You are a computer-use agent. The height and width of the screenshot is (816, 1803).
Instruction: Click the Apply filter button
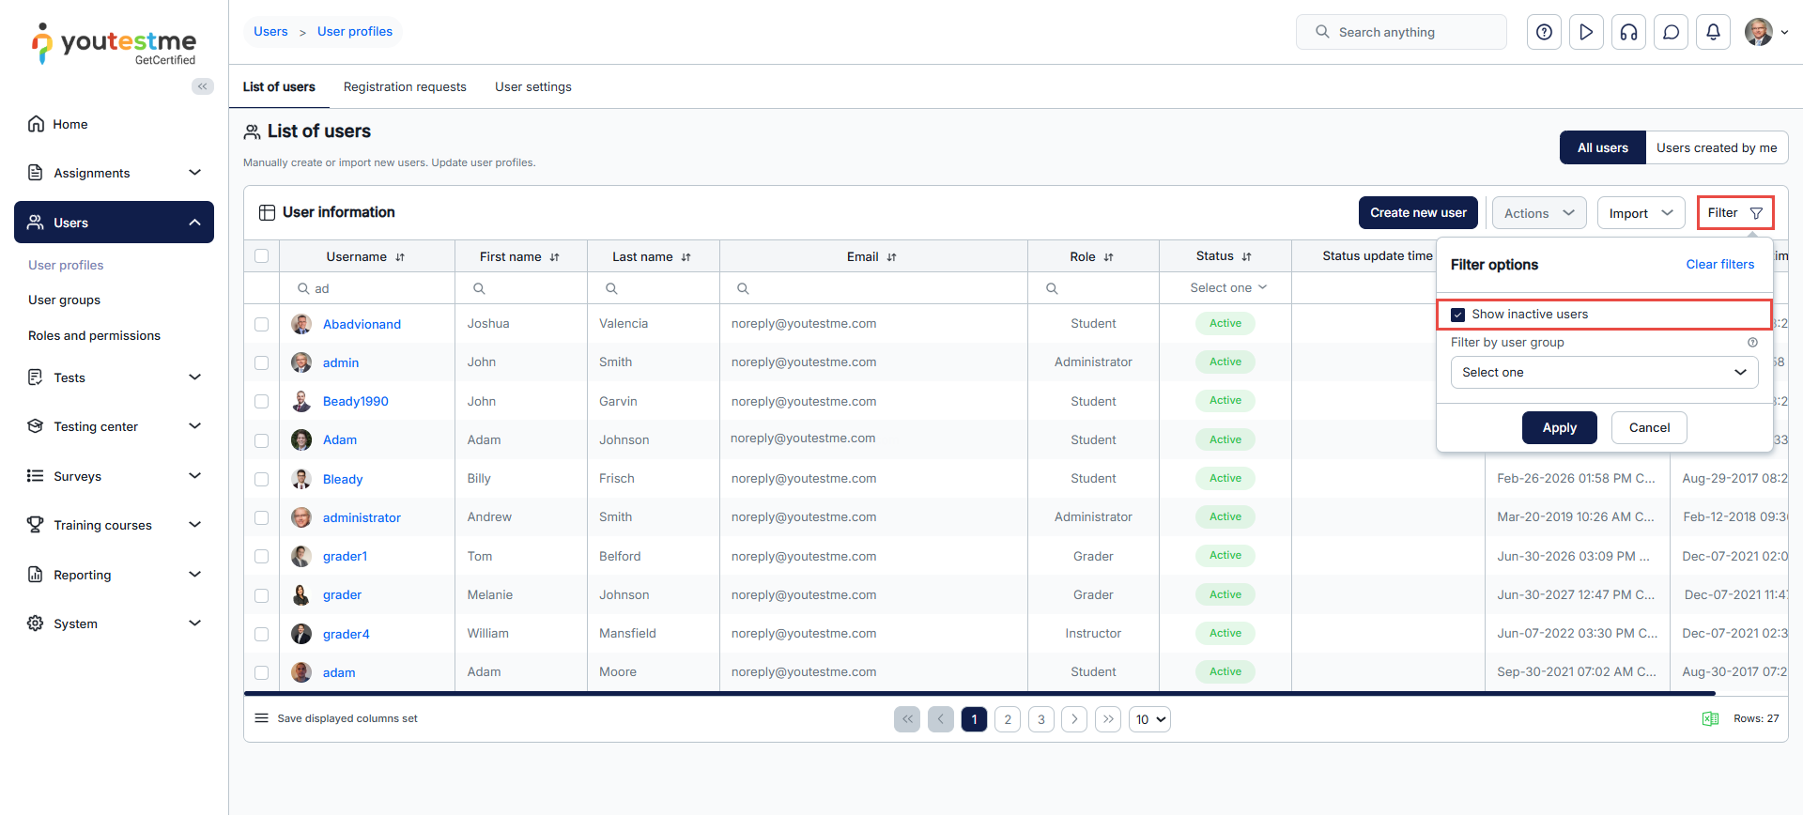(1559, 428)
